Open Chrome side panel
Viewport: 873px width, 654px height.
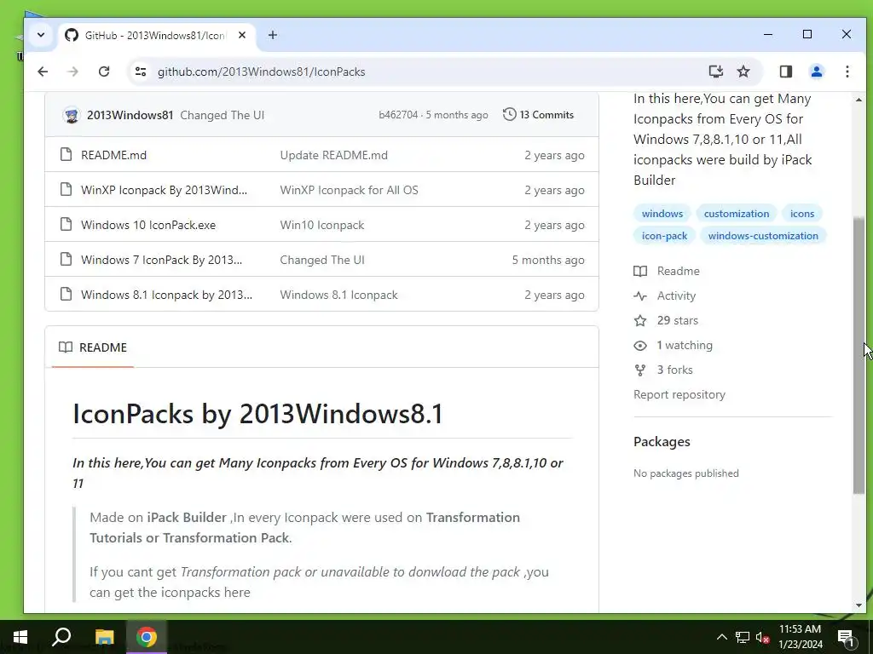point(785,72)
